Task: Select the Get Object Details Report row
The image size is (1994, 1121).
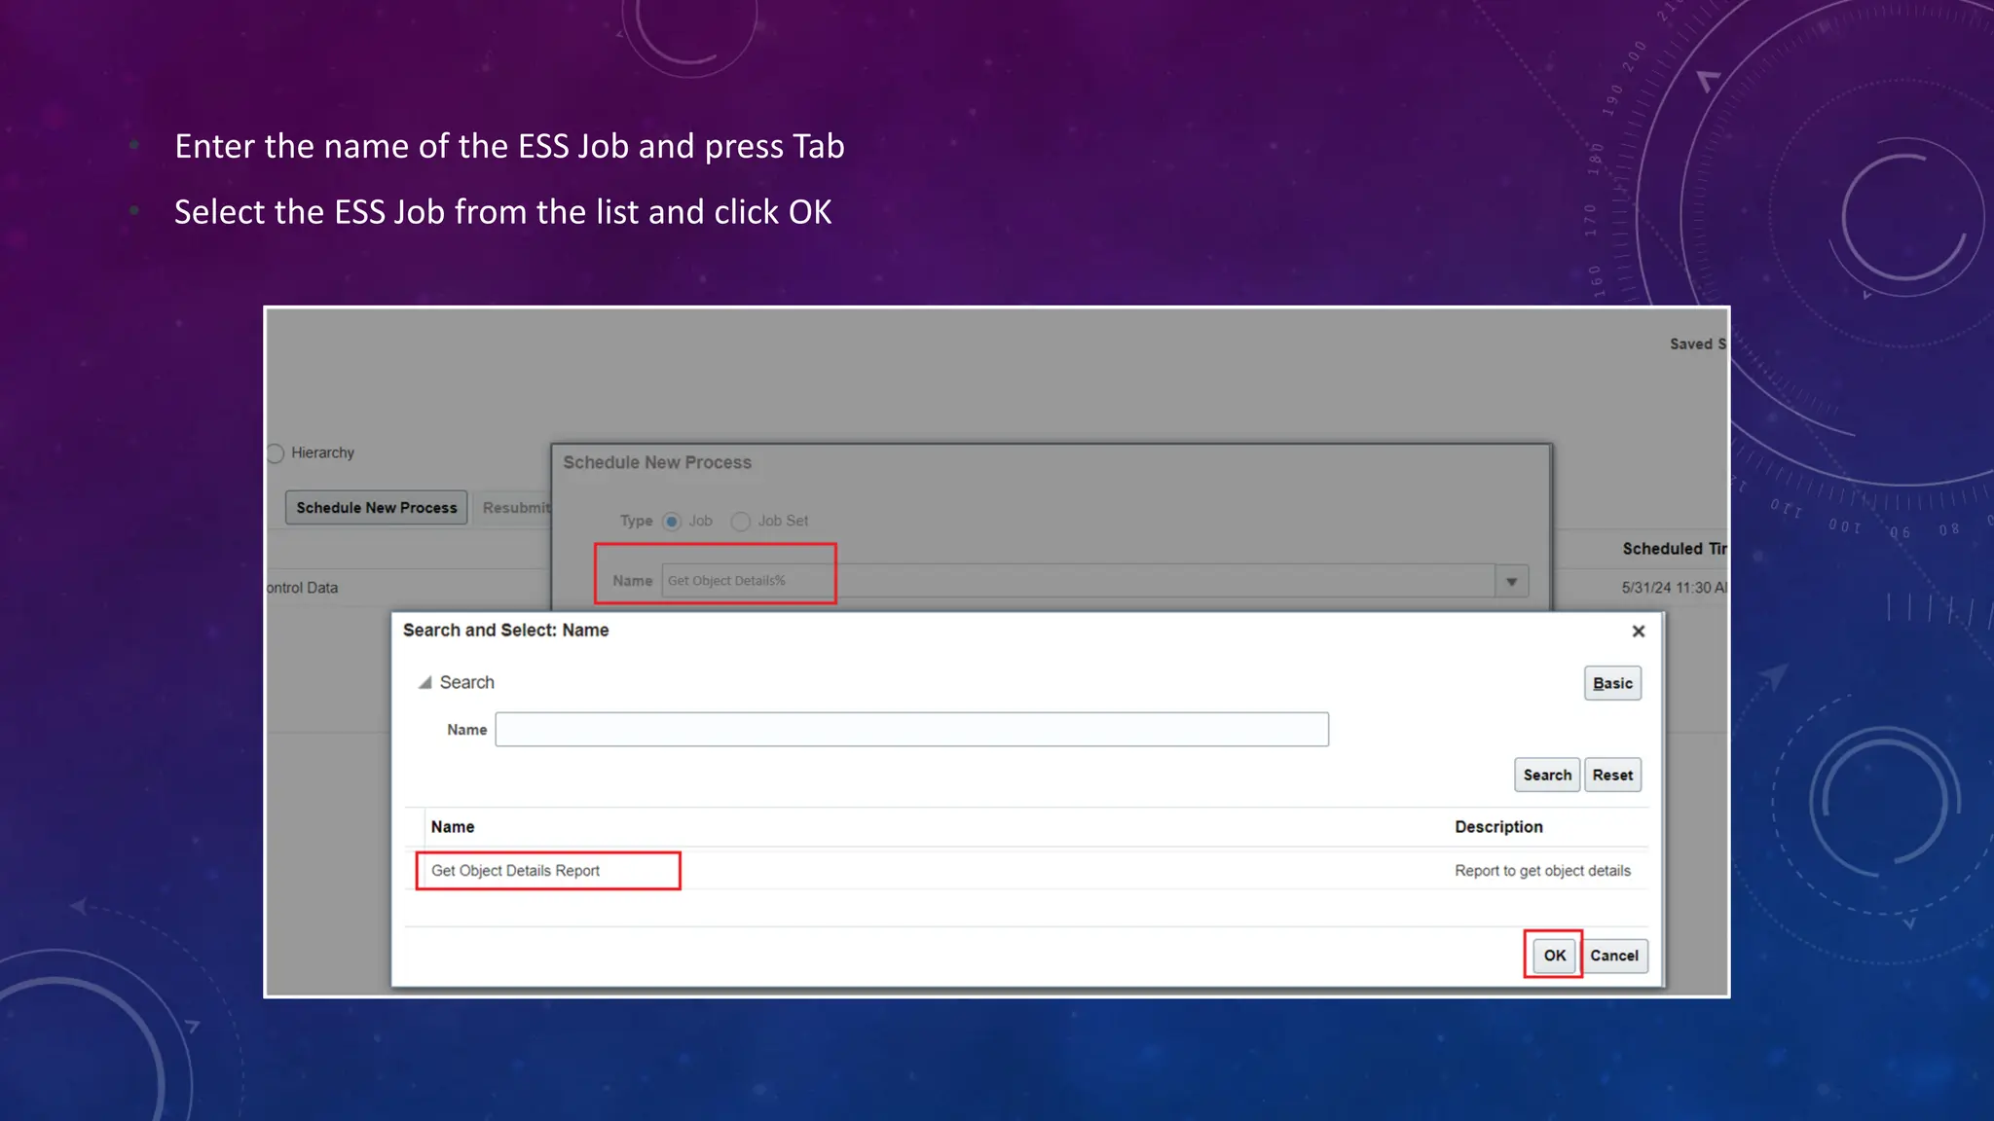Action: tap(516, 871)
